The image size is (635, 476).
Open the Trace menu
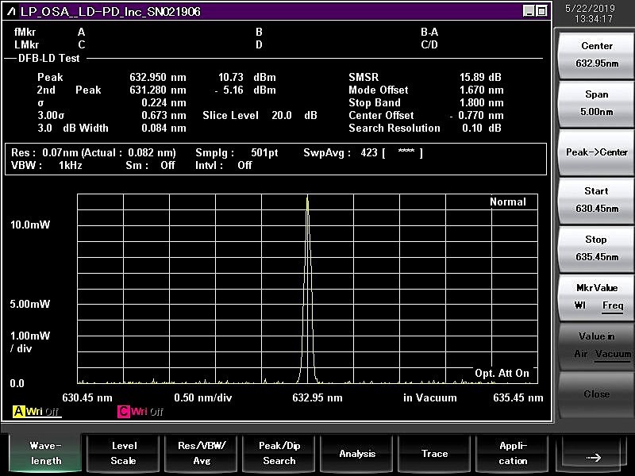[434, 453]
